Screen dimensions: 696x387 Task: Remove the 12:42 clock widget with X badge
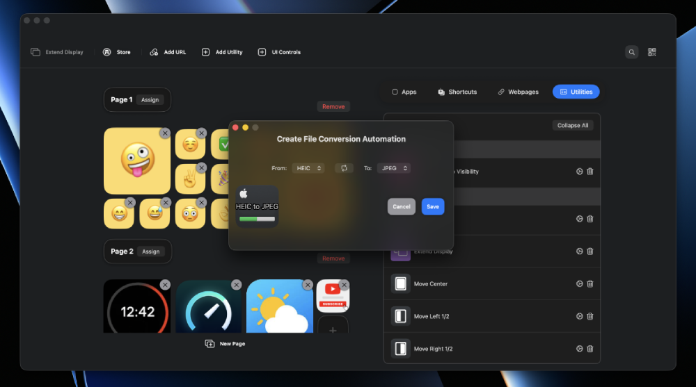click(x=165, y=285)
